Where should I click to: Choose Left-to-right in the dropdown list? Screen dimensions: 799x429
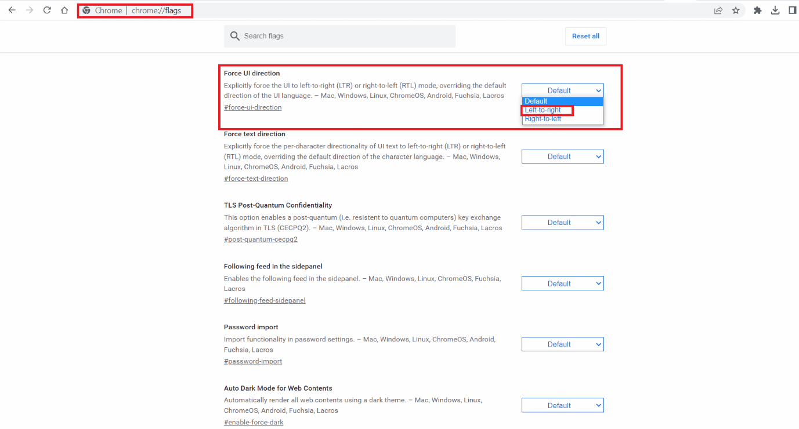[x=562, y=110]
